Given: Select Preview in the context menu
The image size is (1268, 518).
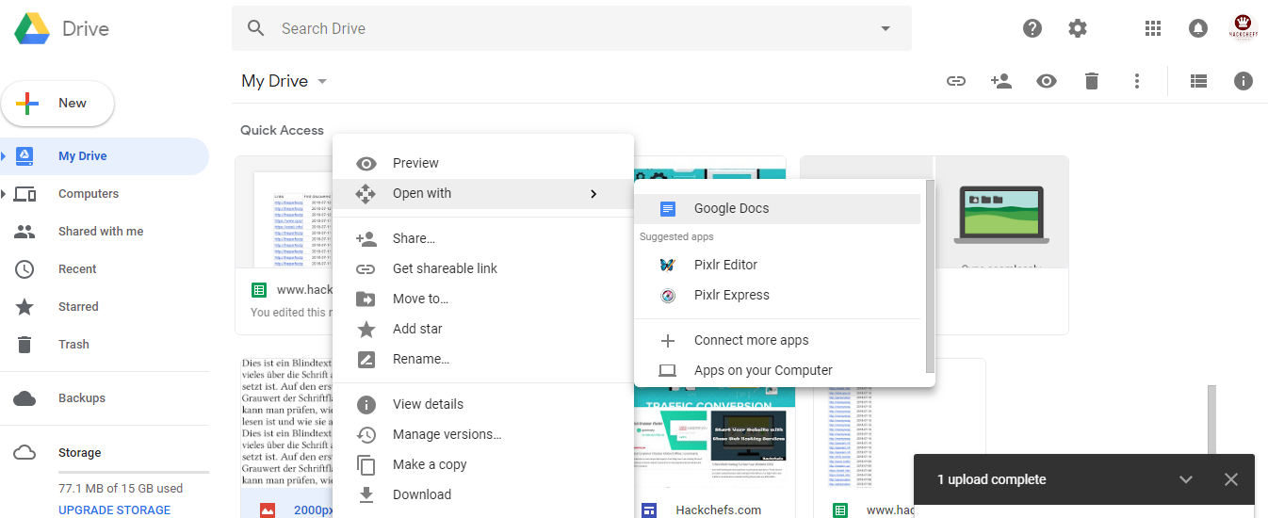Looking at the screenshot, I should pos(483,164).
